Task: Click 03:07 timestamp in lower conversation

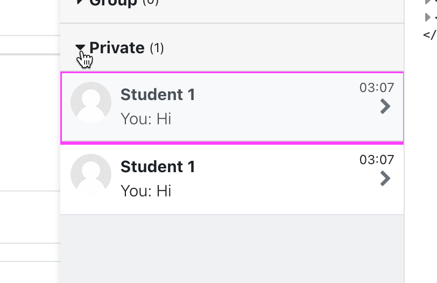Action: [377, 160]
